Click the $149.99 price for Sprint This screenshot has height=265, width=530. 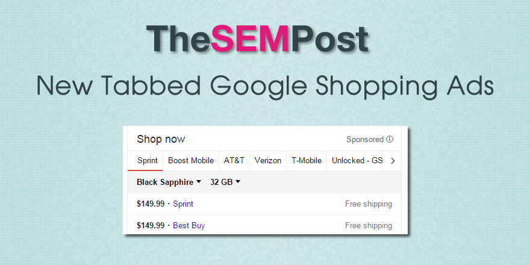coord(151,204)
